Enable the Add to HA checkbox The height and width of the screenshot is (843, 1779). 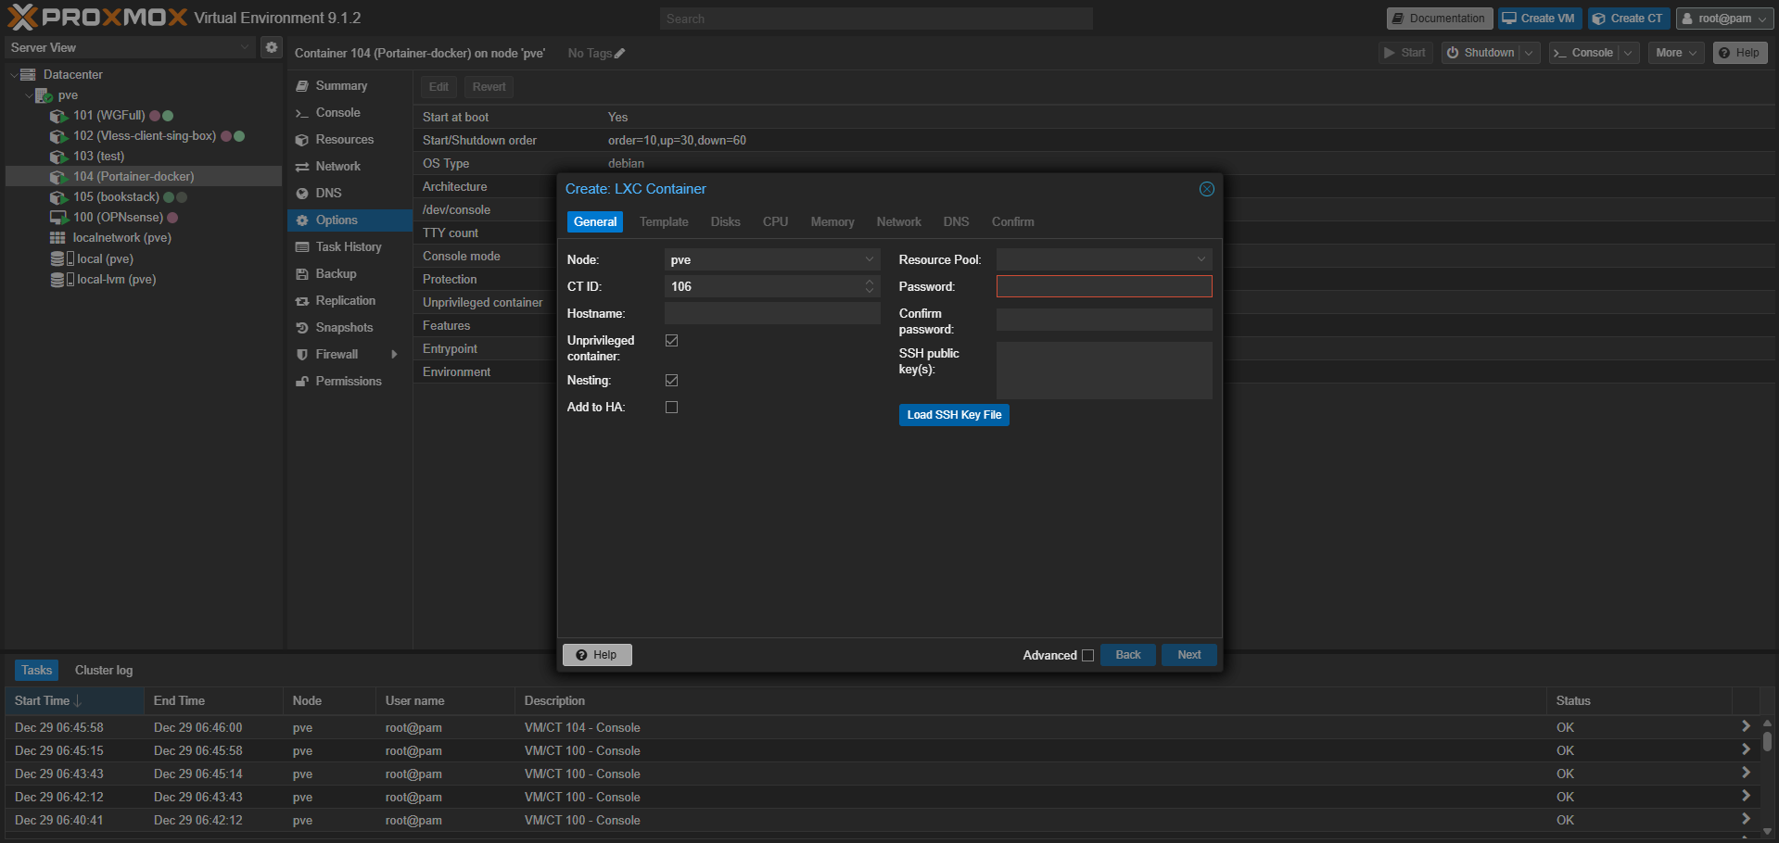(x=672, y=408)
